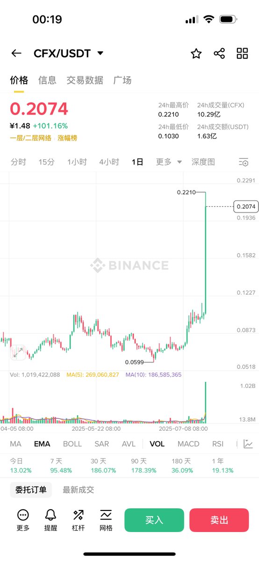The image size is (259, 561).
Task: Expand the 更多 timeframe dropdown
Action: (169, 162)
